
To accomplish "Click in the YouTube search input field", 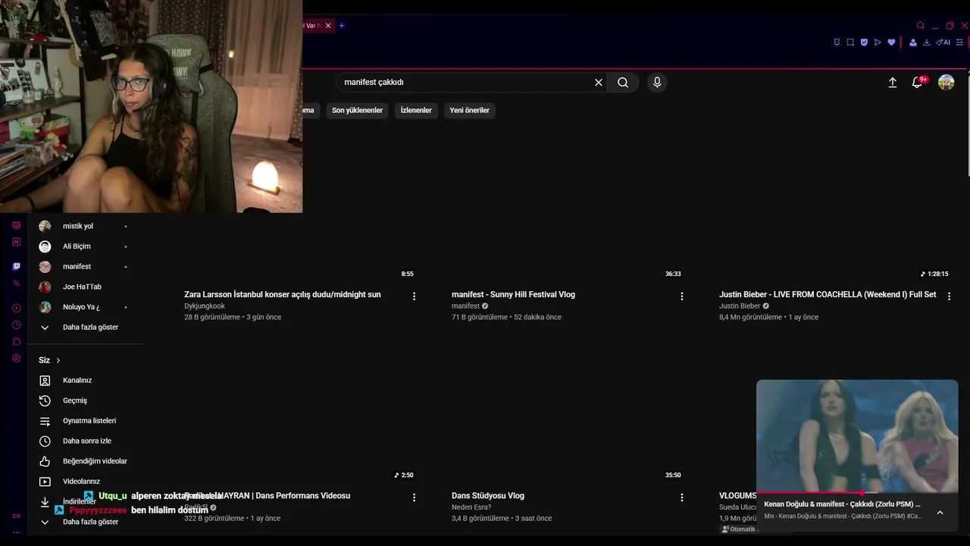I will pyautogui.click(x=464, y=83).
